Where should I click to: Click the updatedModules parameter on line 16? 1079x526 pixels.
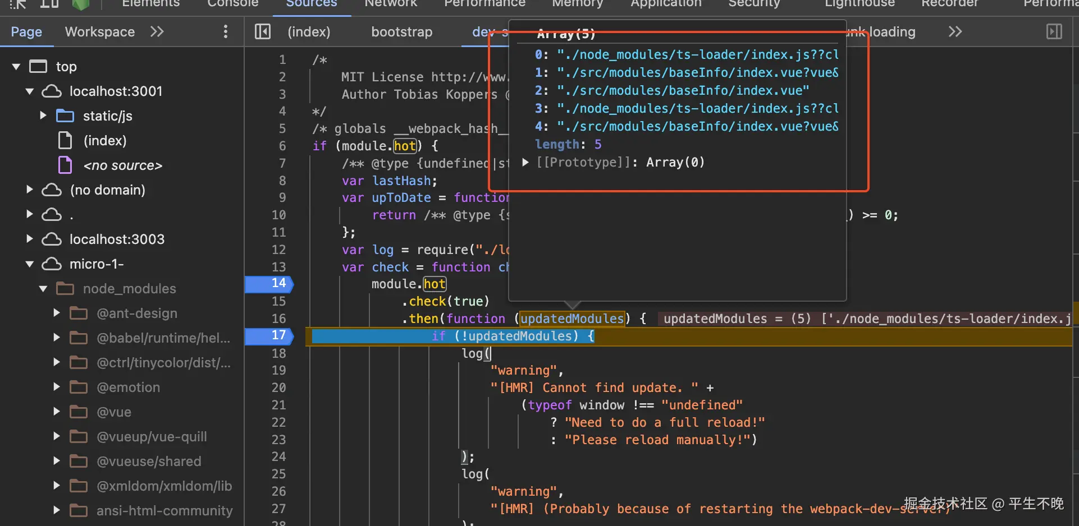[572, 319]
